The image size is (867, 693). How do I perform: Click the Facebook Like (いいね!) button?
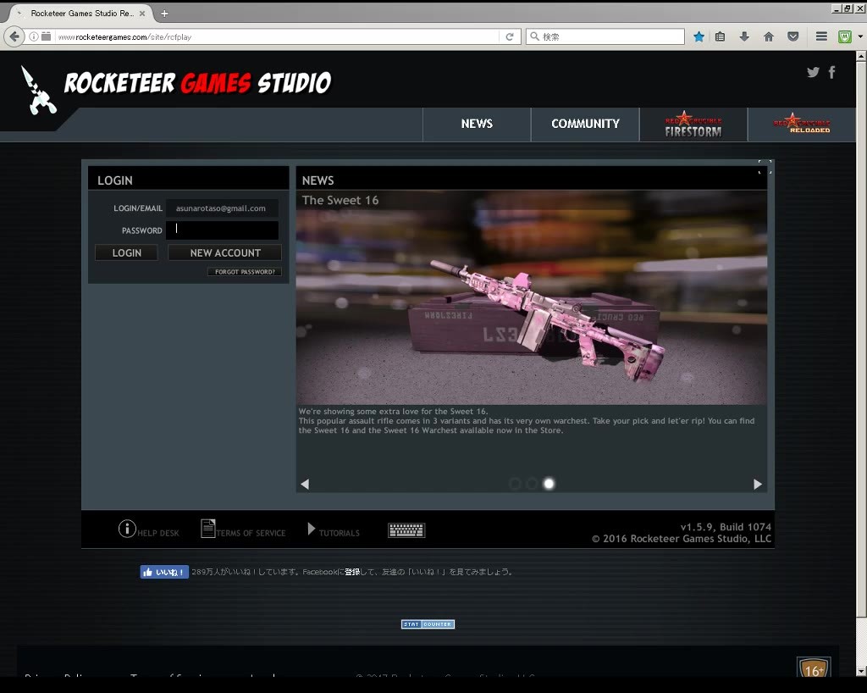pyautogui.click(x=164, y=572)
